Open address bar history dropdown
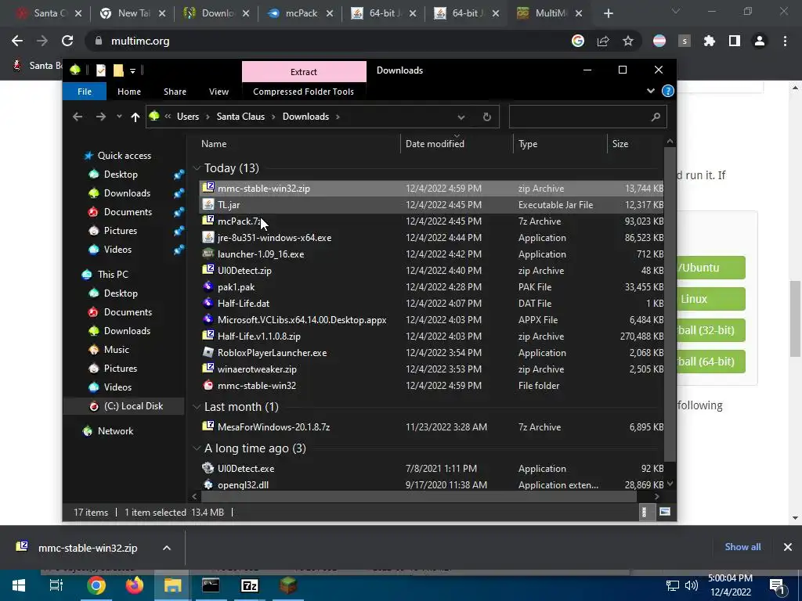Screen dimensions: 802x601 [x=461, y=117]
